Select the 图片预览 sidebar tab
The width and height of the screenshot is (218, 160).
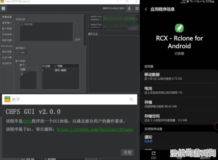[7, 52]
